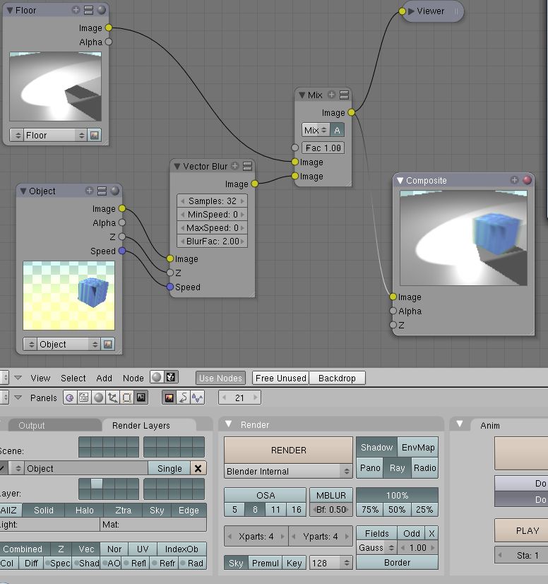Toggle Nor pass button
This screenshot has height=584, width=548.
(114, 549)
